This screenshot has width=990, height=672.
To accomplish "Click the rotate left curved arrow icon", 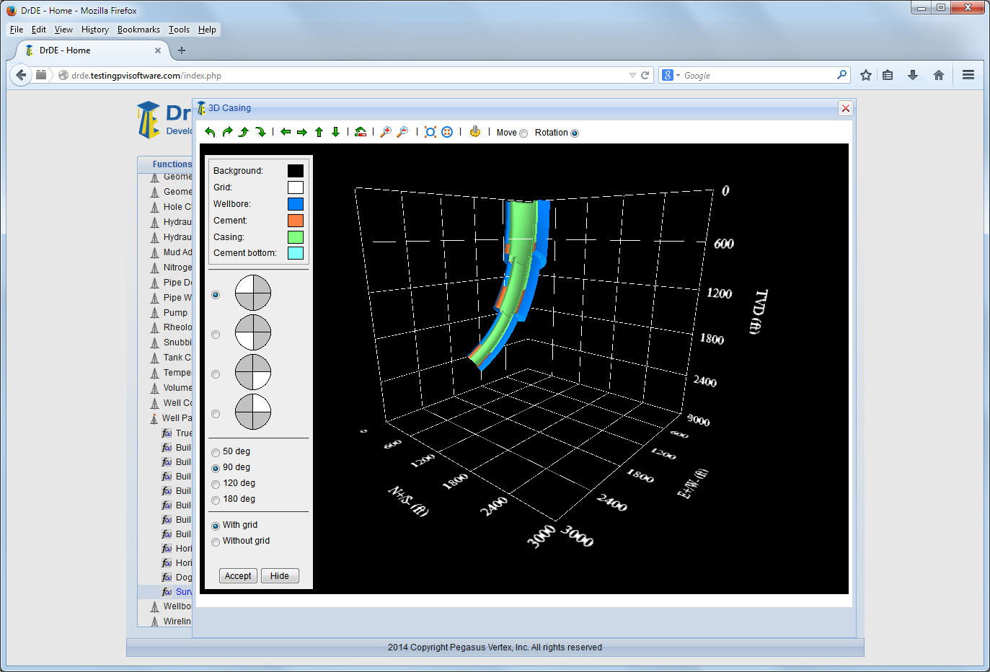I will point(210,132).
